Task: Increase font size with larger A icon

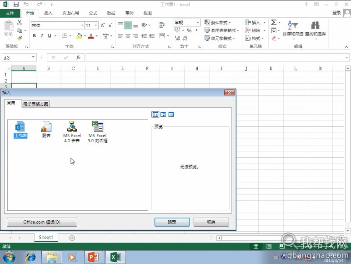Action: (x=102, y=25)
